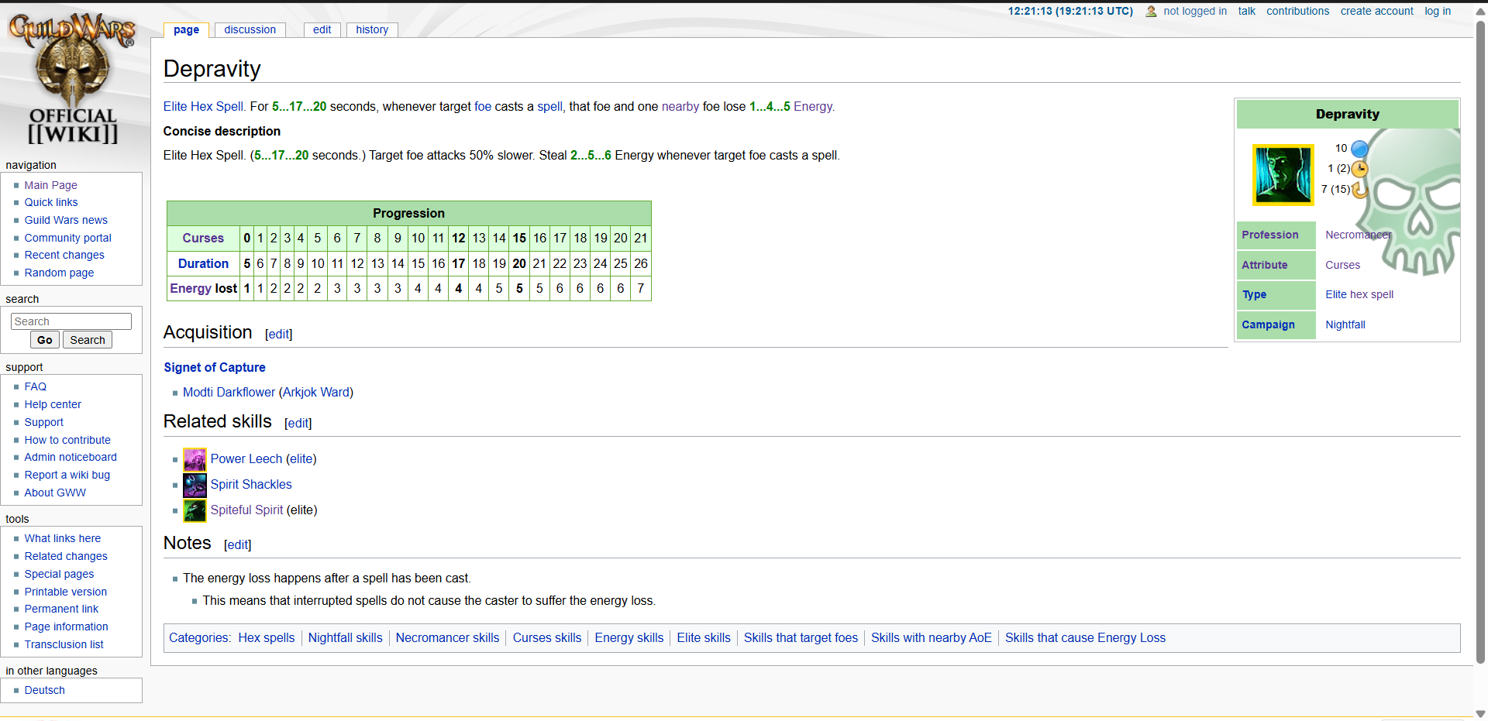
Task: Open Special pages link
Action: click(x=59, y=575)
